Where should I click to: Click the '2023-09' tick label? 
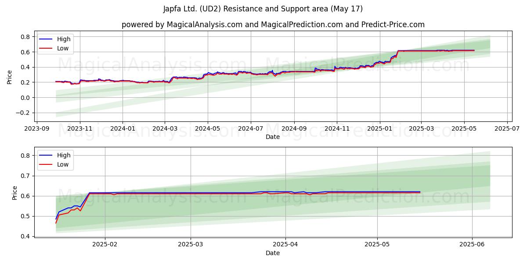(37, 128)
